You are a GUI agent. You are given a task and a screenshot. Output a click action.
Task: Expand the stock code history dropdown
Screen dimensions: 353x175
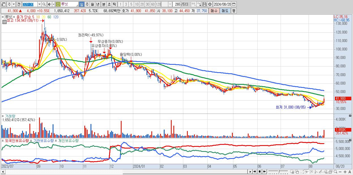pos(39,4)
